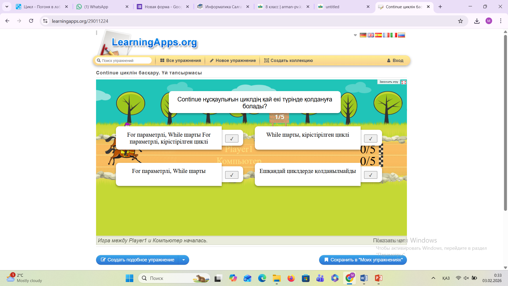
Task: Reload the page with refresh icon
Action: [x=31, y=21]
